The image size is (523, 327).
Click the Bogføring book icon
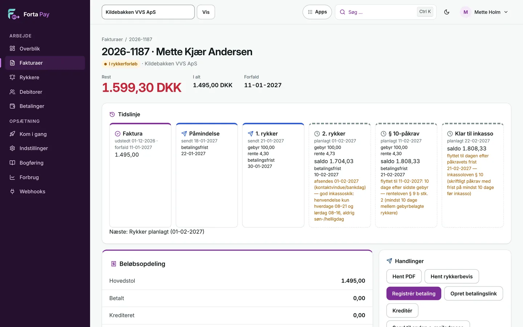(x=12, y=163)
